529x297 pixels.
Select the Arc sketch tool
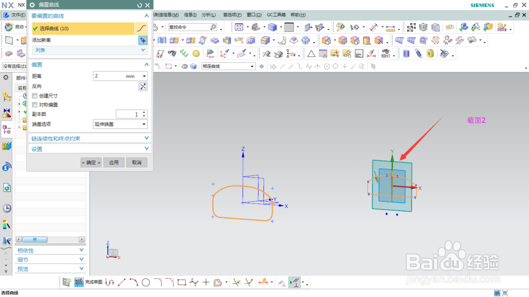[x=134, y=282]
